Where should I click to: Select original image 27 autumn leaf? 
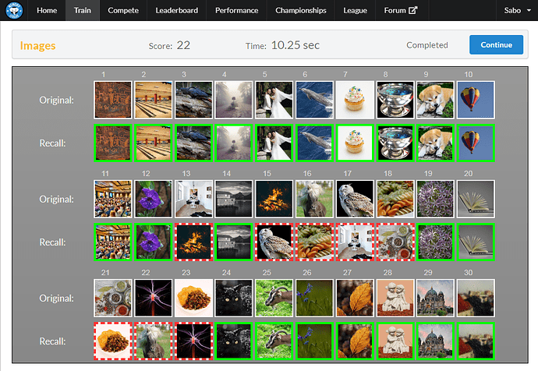[x=355, y=298]
